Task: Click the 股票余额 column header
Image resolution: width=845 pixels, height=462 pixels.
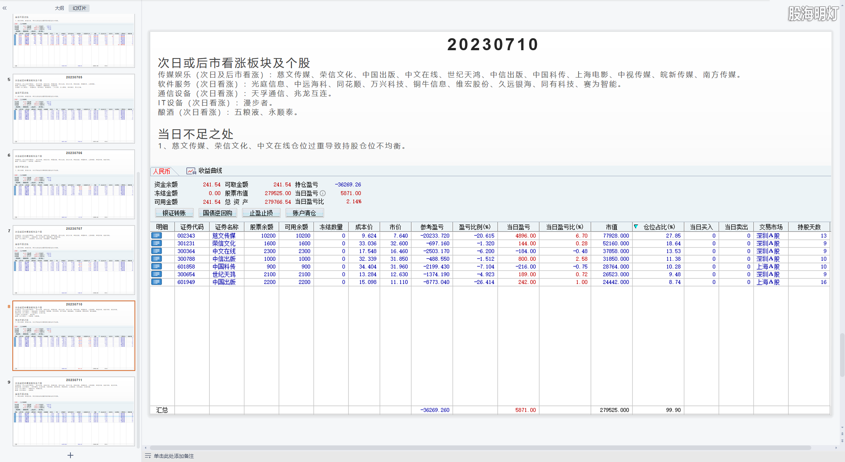Action: coord(262,227)
